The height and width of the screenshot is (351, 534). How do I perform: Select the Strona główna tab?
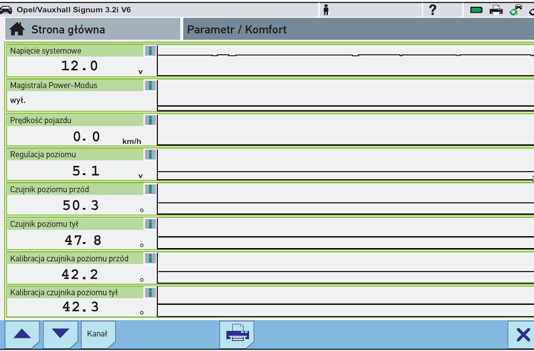pos(92,30)
